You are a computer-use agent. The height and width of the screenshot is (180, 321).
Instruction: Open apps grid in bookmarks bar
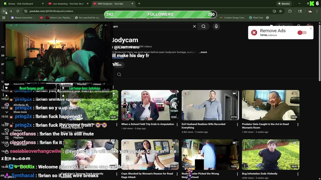(4, 17)
